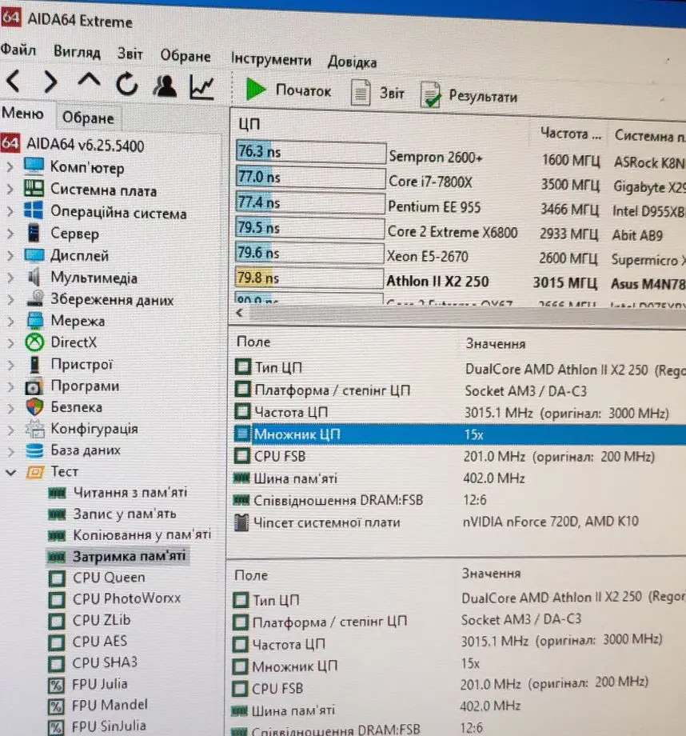The image size is (686, 736).
Task: Select the Сервер icon
Action: click(34, 232)
